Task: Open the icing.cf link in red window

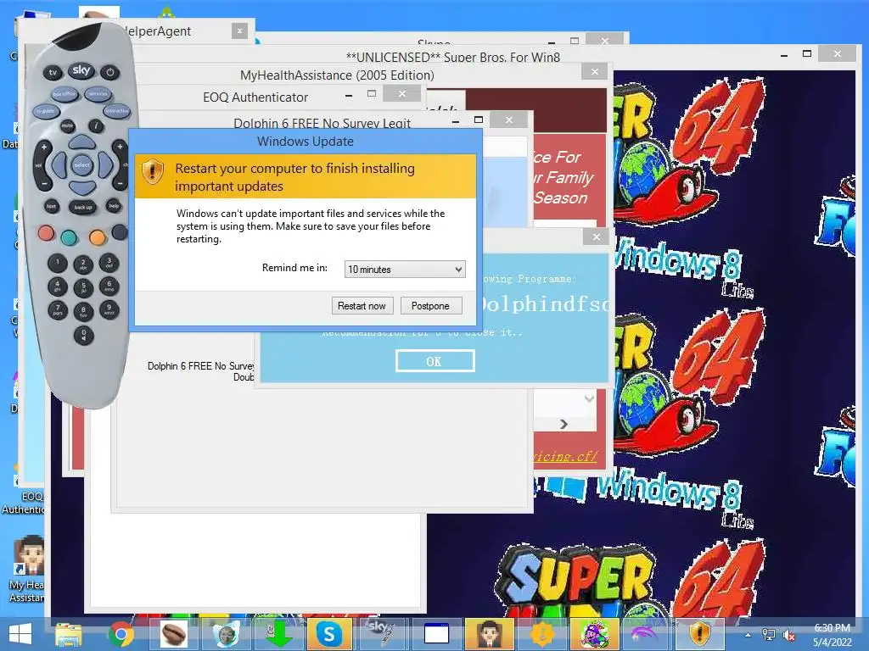Action: point(565,457)
